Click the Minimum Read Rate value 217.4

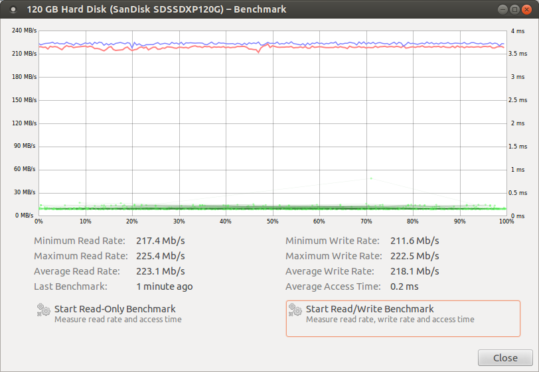click(160, 241)
